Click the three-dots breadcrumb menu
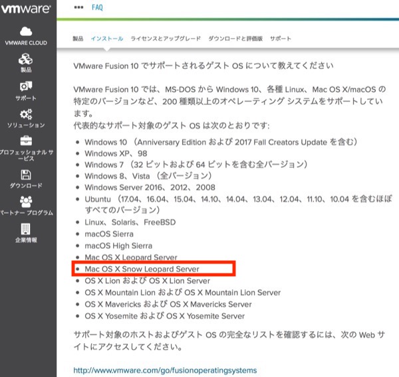This screenshot has height=377, width=399. point(78,7)
